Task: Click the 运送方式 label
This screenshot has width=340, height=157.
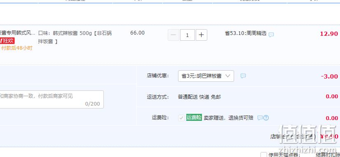Action: [158, 97]
